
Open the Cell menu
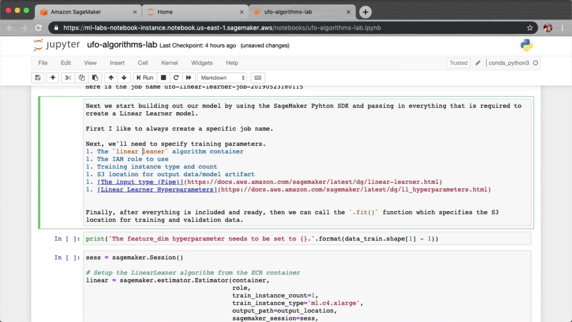pyautogui.click(x=142, y=63)
